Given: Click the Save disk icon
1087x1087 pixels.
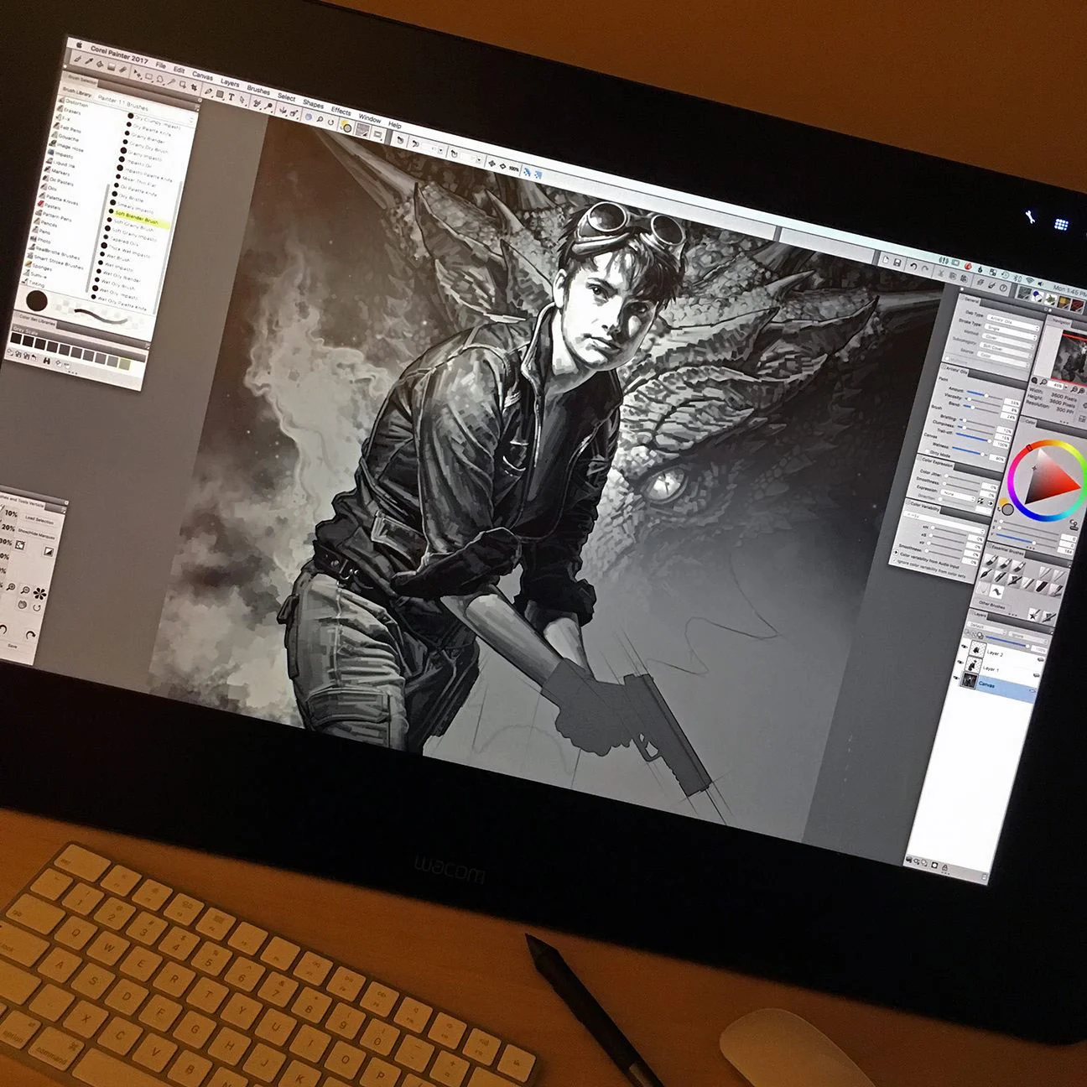Looking at the screenshot, I should (897, 263).
